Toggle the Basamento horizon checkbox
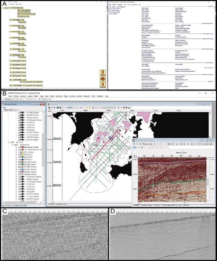Image resolution: width=217 pixels, height=261 pixels. [19, 147]
